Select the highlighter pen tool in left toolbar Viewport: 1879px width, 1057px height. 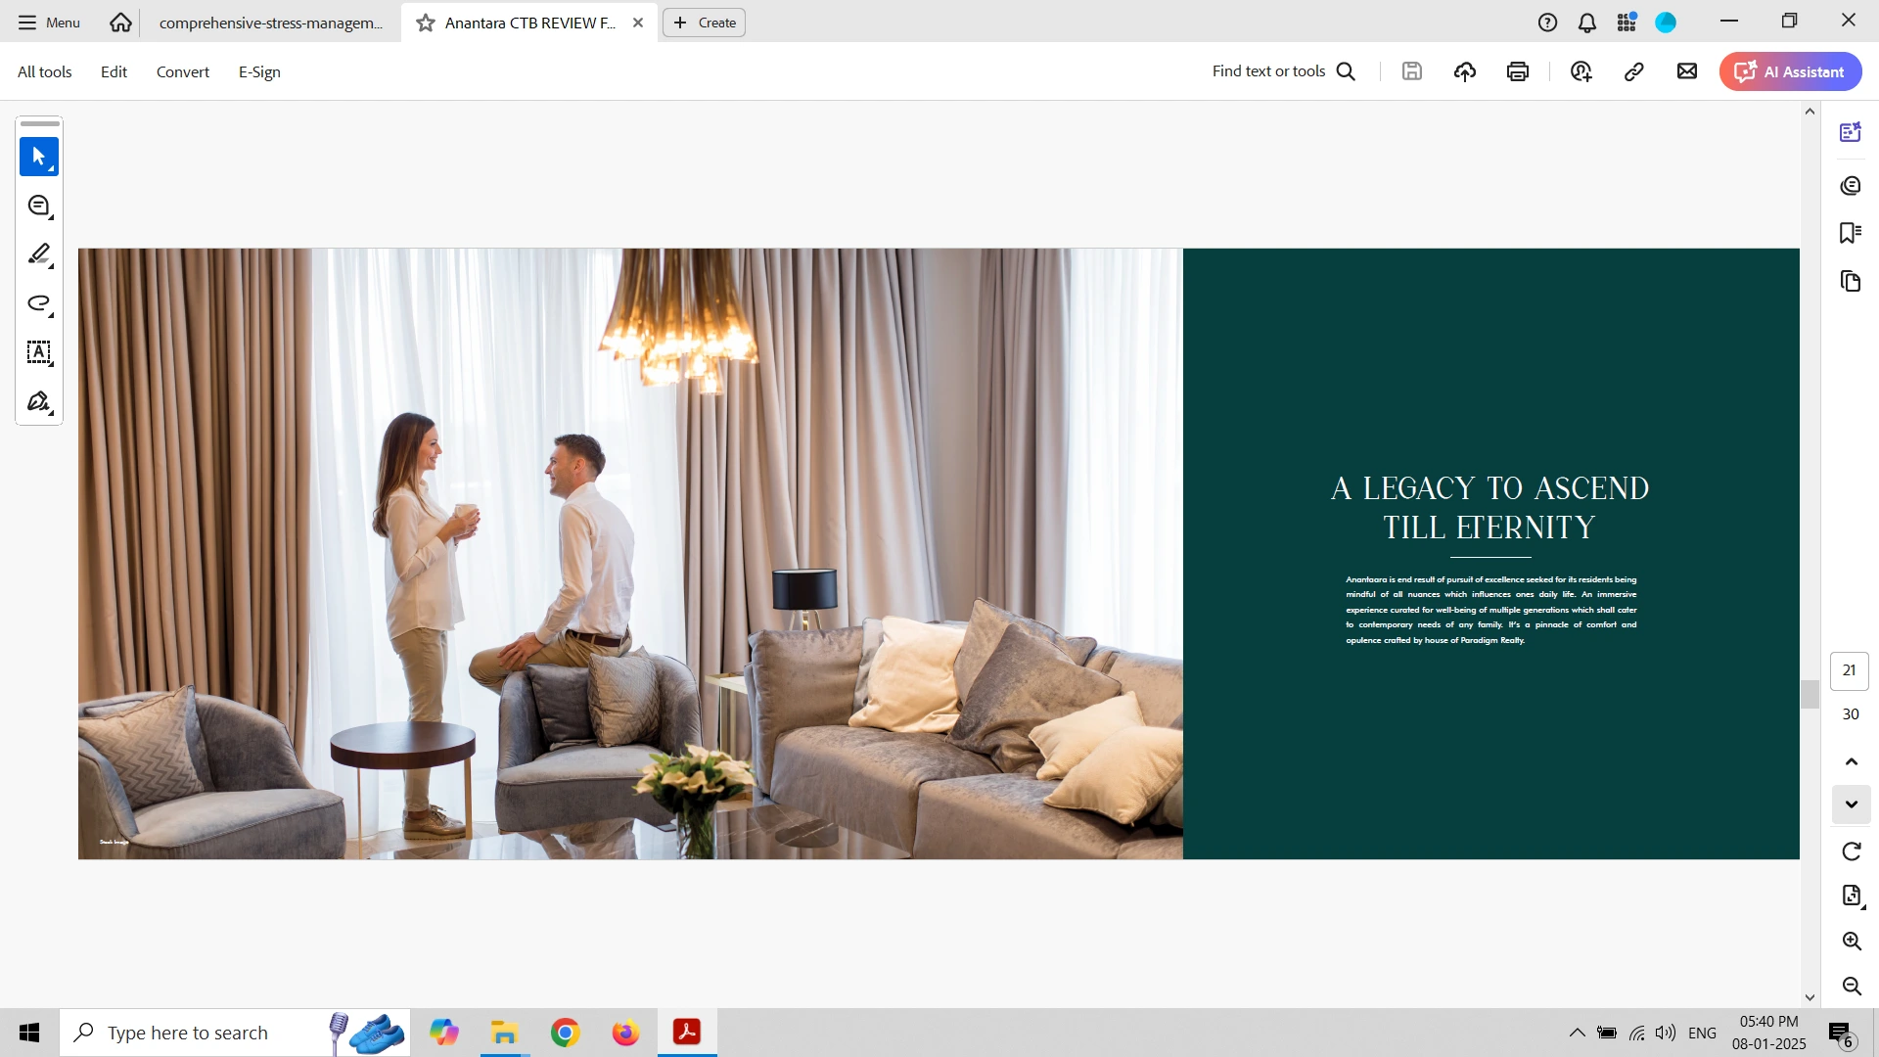pos(39,254)
